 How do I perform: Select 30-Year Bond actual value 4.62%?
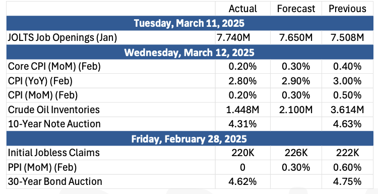tap(243, 182)
